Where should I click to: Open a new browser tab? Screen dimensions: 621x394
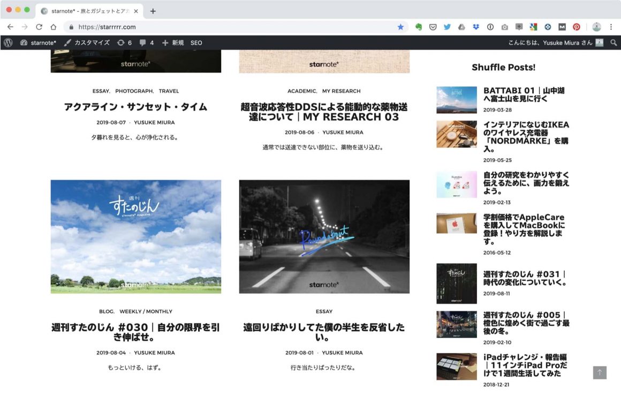pos(153,11)
